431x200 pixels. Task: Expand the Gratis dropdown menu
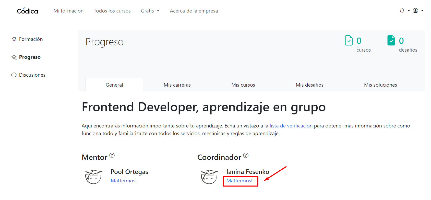[x=150, y=11]
